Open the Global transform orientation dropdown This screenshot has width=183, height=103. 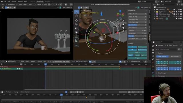(39, 5)
